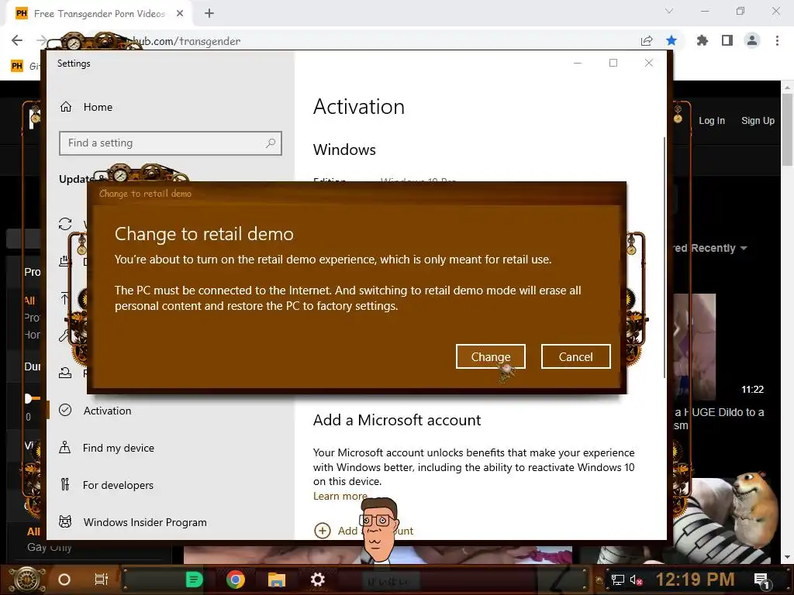Open the Start menu from taskbar

pos(27,580)
